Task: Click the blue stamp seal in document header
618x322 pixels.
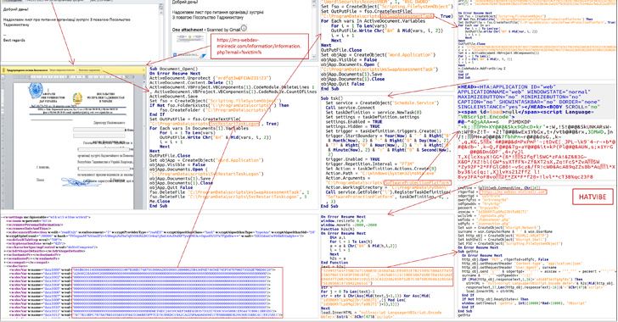Action: tap(35, 91)
